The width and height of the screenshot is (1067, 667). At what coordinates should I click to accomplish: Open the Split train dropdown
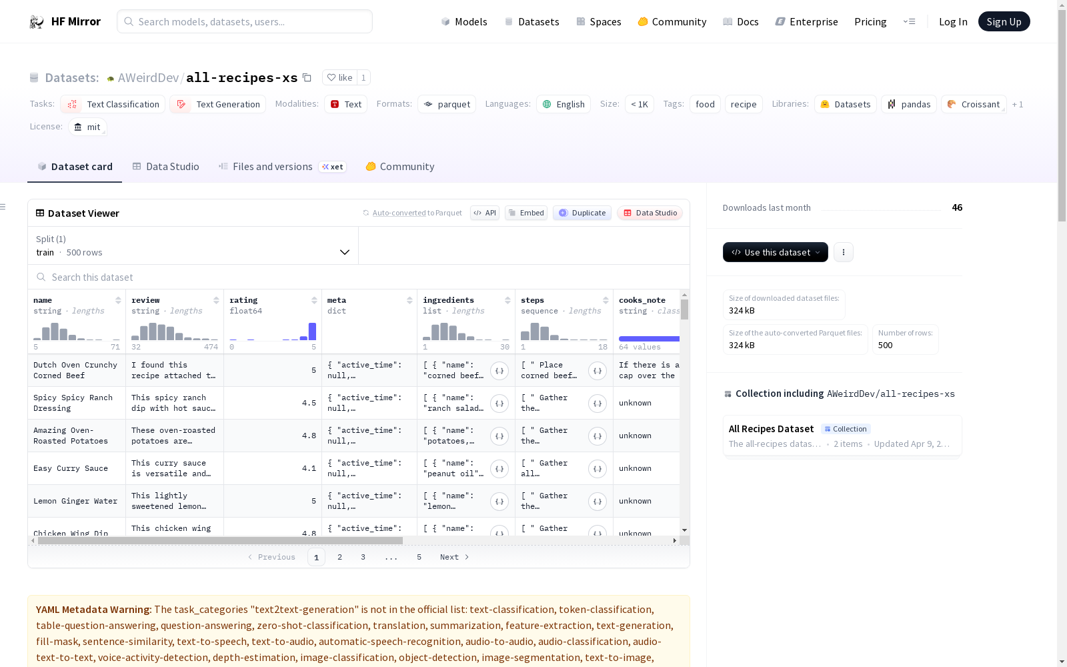193,245
